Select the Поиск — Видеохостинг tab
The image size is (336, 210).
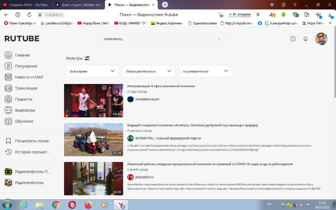[x=132, y=5]
